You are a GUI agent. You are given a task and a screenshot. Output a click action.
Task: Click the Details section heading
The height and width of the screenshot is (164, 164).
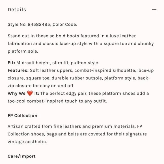pyautogui.click(x=17, y=10)
